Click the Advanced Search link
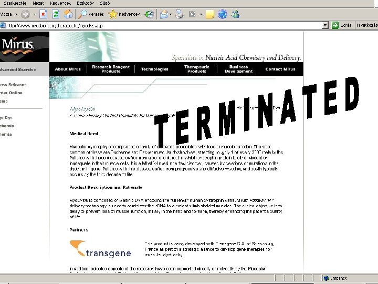The image size is (378, 284). coord(18,69)
